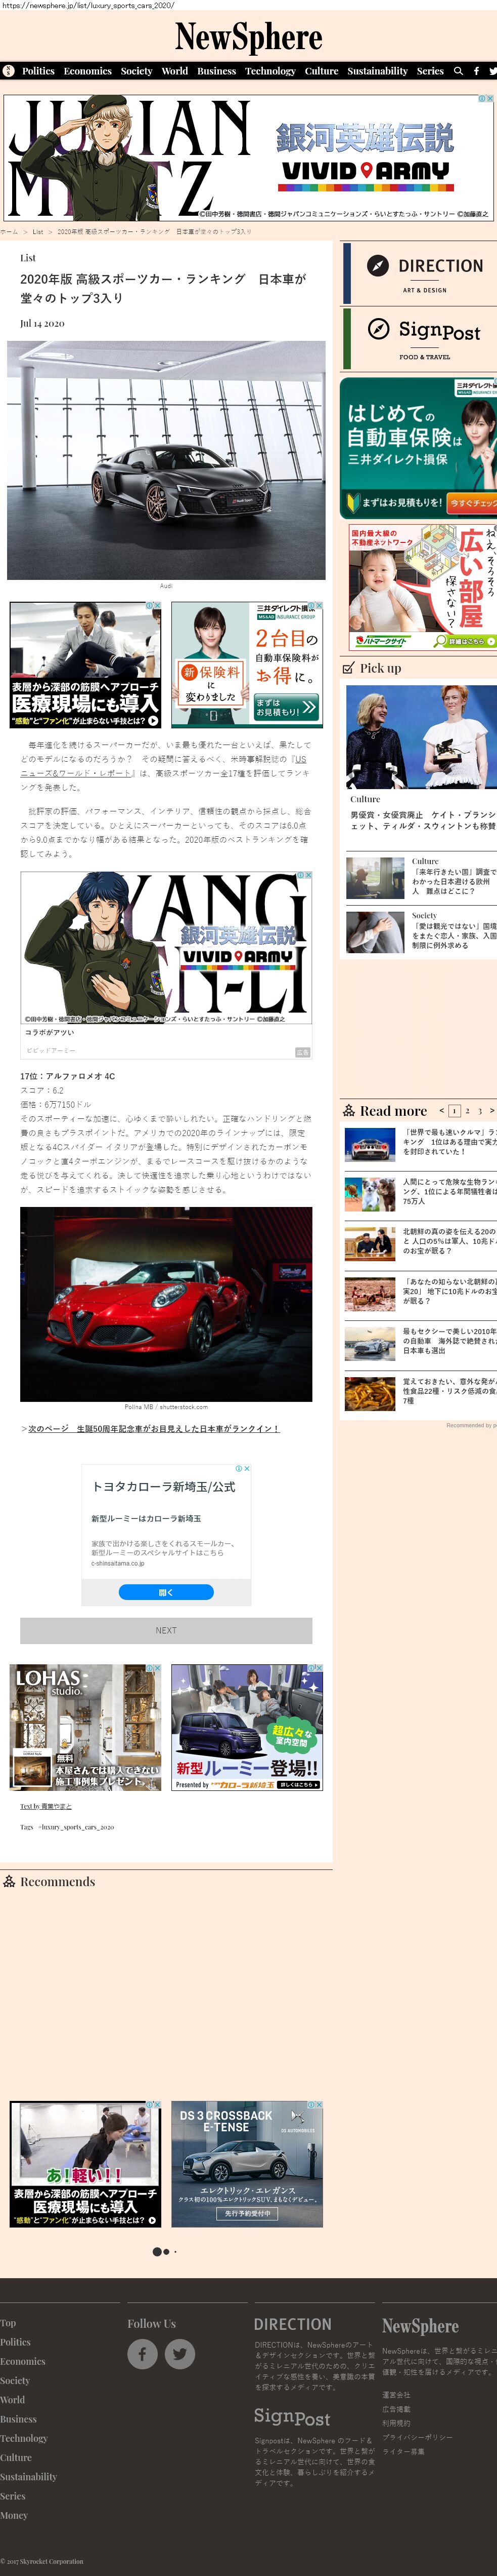Select Culture in the top navigation bar

(x=322, y=71)
